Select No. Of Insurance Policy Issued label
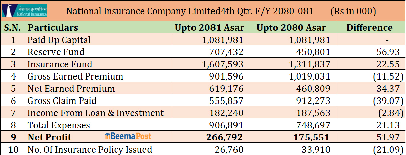 (x=90, y=149)
